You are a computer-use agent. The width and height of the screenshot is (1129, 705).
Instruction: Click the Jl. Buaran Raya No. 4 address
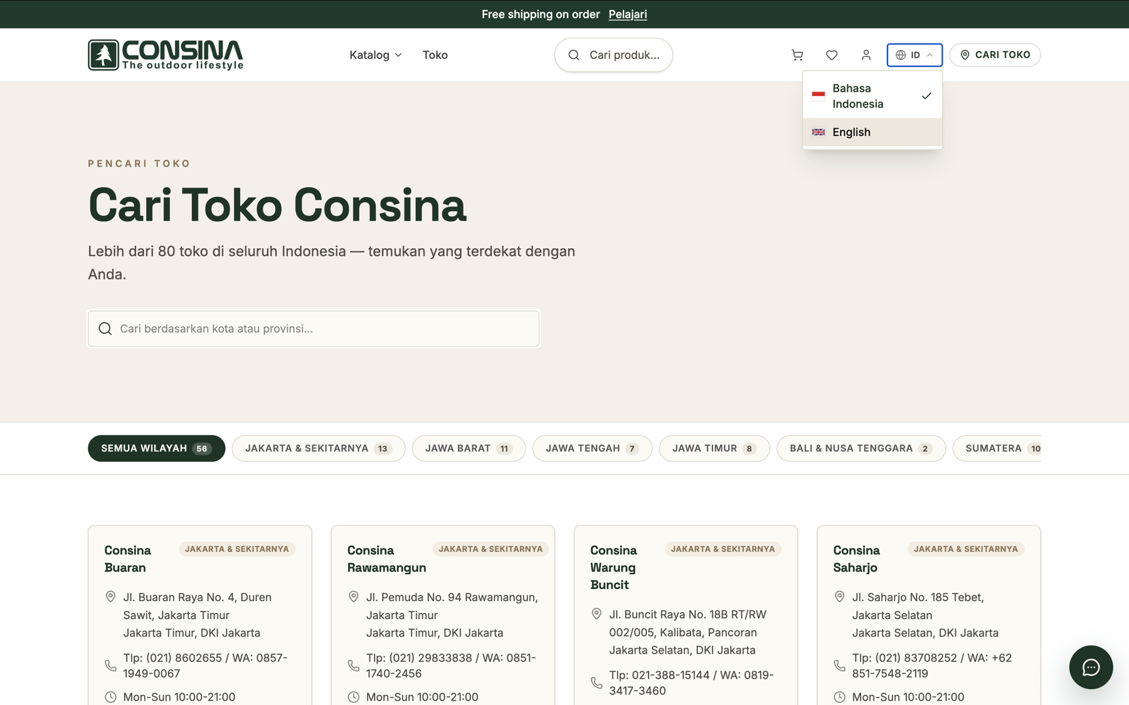tap(198, 615)
